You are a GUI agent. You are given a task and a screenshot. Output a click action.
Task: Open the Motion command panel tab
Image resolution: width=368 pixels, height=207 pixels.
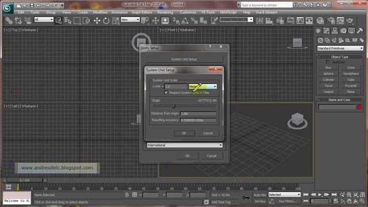click(343, 30)
